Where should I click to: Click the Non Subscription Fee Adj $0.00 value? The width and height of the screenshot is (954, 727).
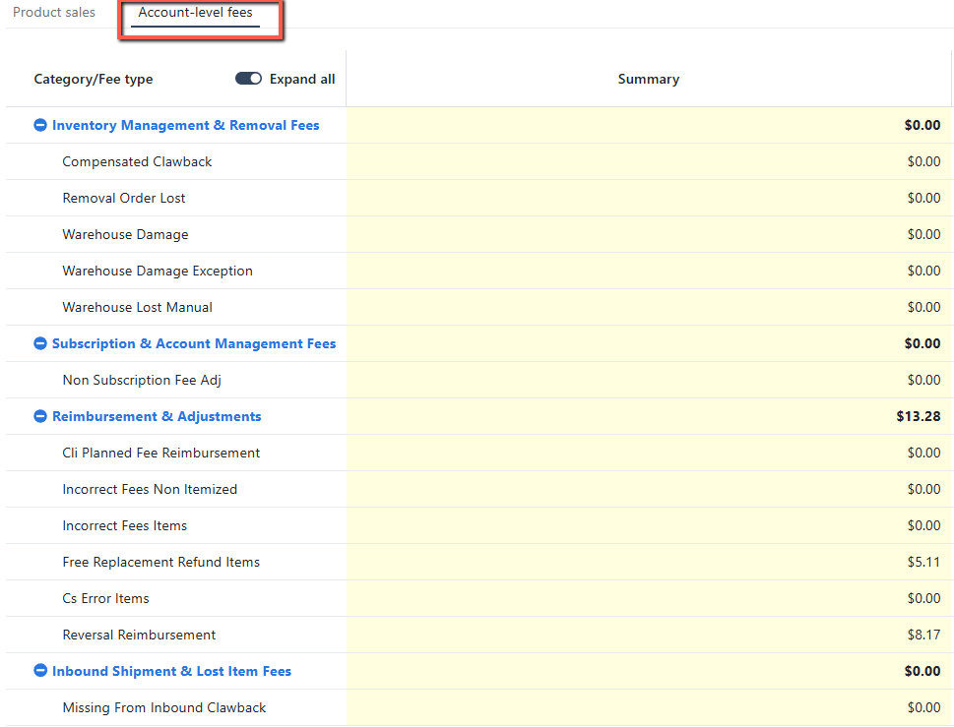(923, 380)
